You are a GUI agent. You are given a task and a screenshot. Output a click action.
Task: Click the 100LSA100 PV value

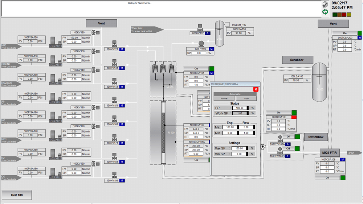coord(296,80)
